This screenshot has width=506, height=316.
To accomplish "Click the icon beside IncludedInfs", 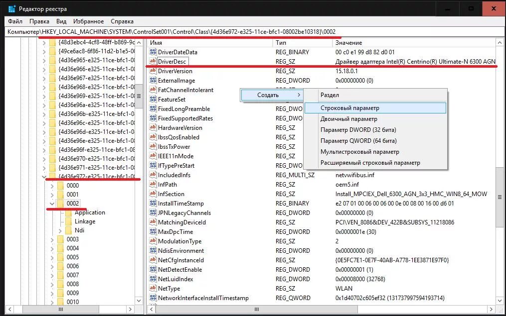I will pos(153,175).
